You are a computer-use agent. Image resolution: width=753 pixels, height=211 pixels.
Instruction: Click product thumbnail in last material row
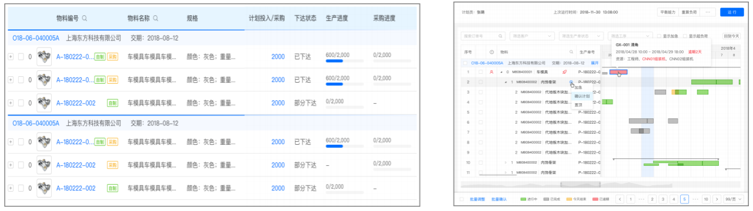pyautogui.click(x=44, y=188)
